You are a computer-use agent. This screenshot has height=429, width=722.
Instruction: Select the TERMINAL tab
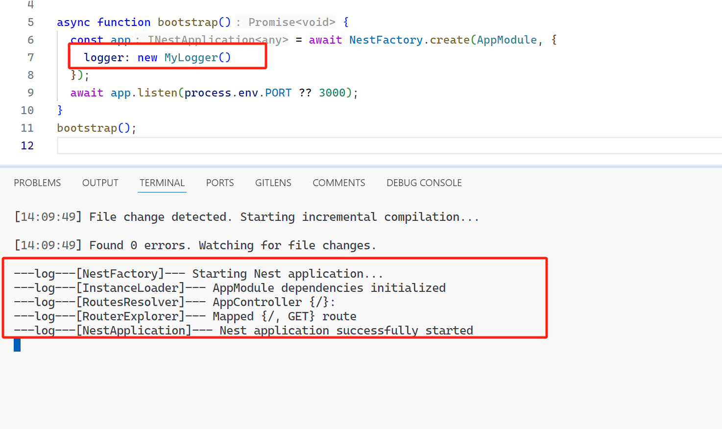pyautogui.click(x=162, y=183)
